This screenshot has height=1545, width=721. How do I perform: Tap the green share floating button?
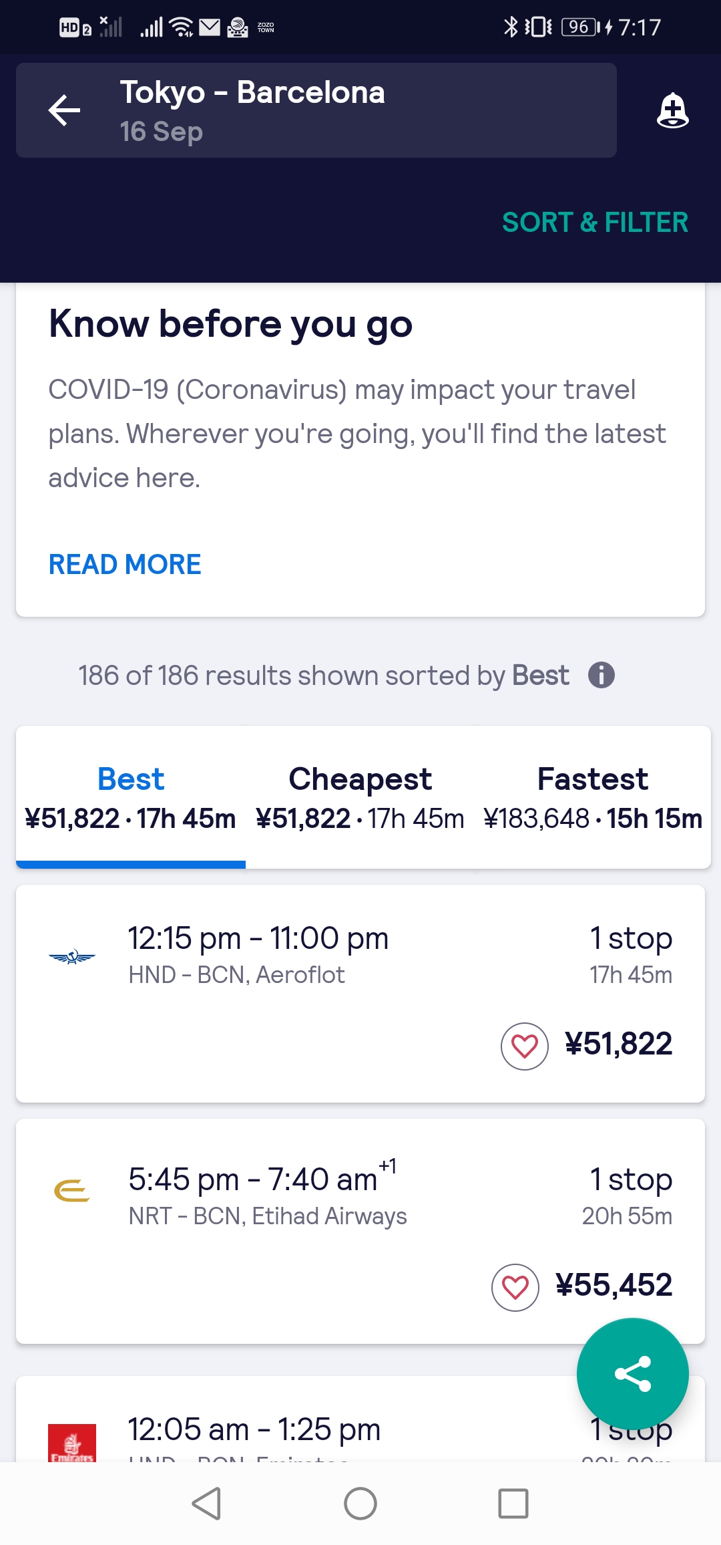point(632,1373)
